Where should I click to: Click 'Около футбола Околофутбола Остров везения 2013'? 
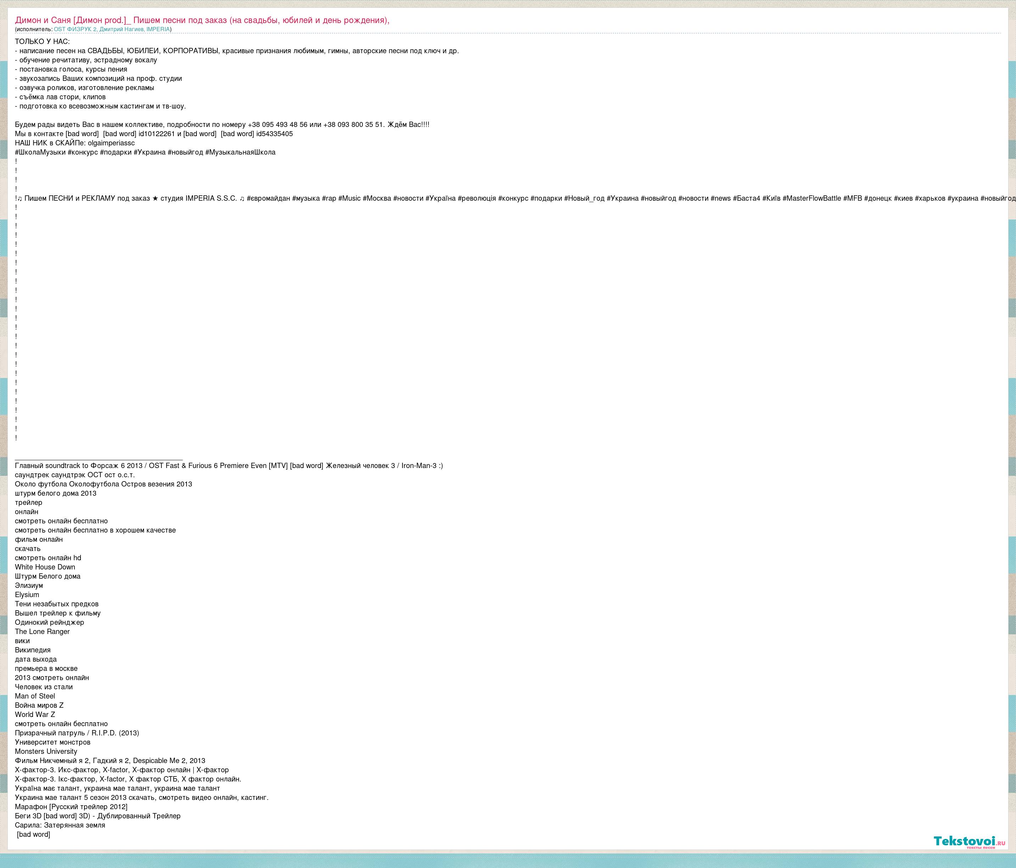(104, 484)
